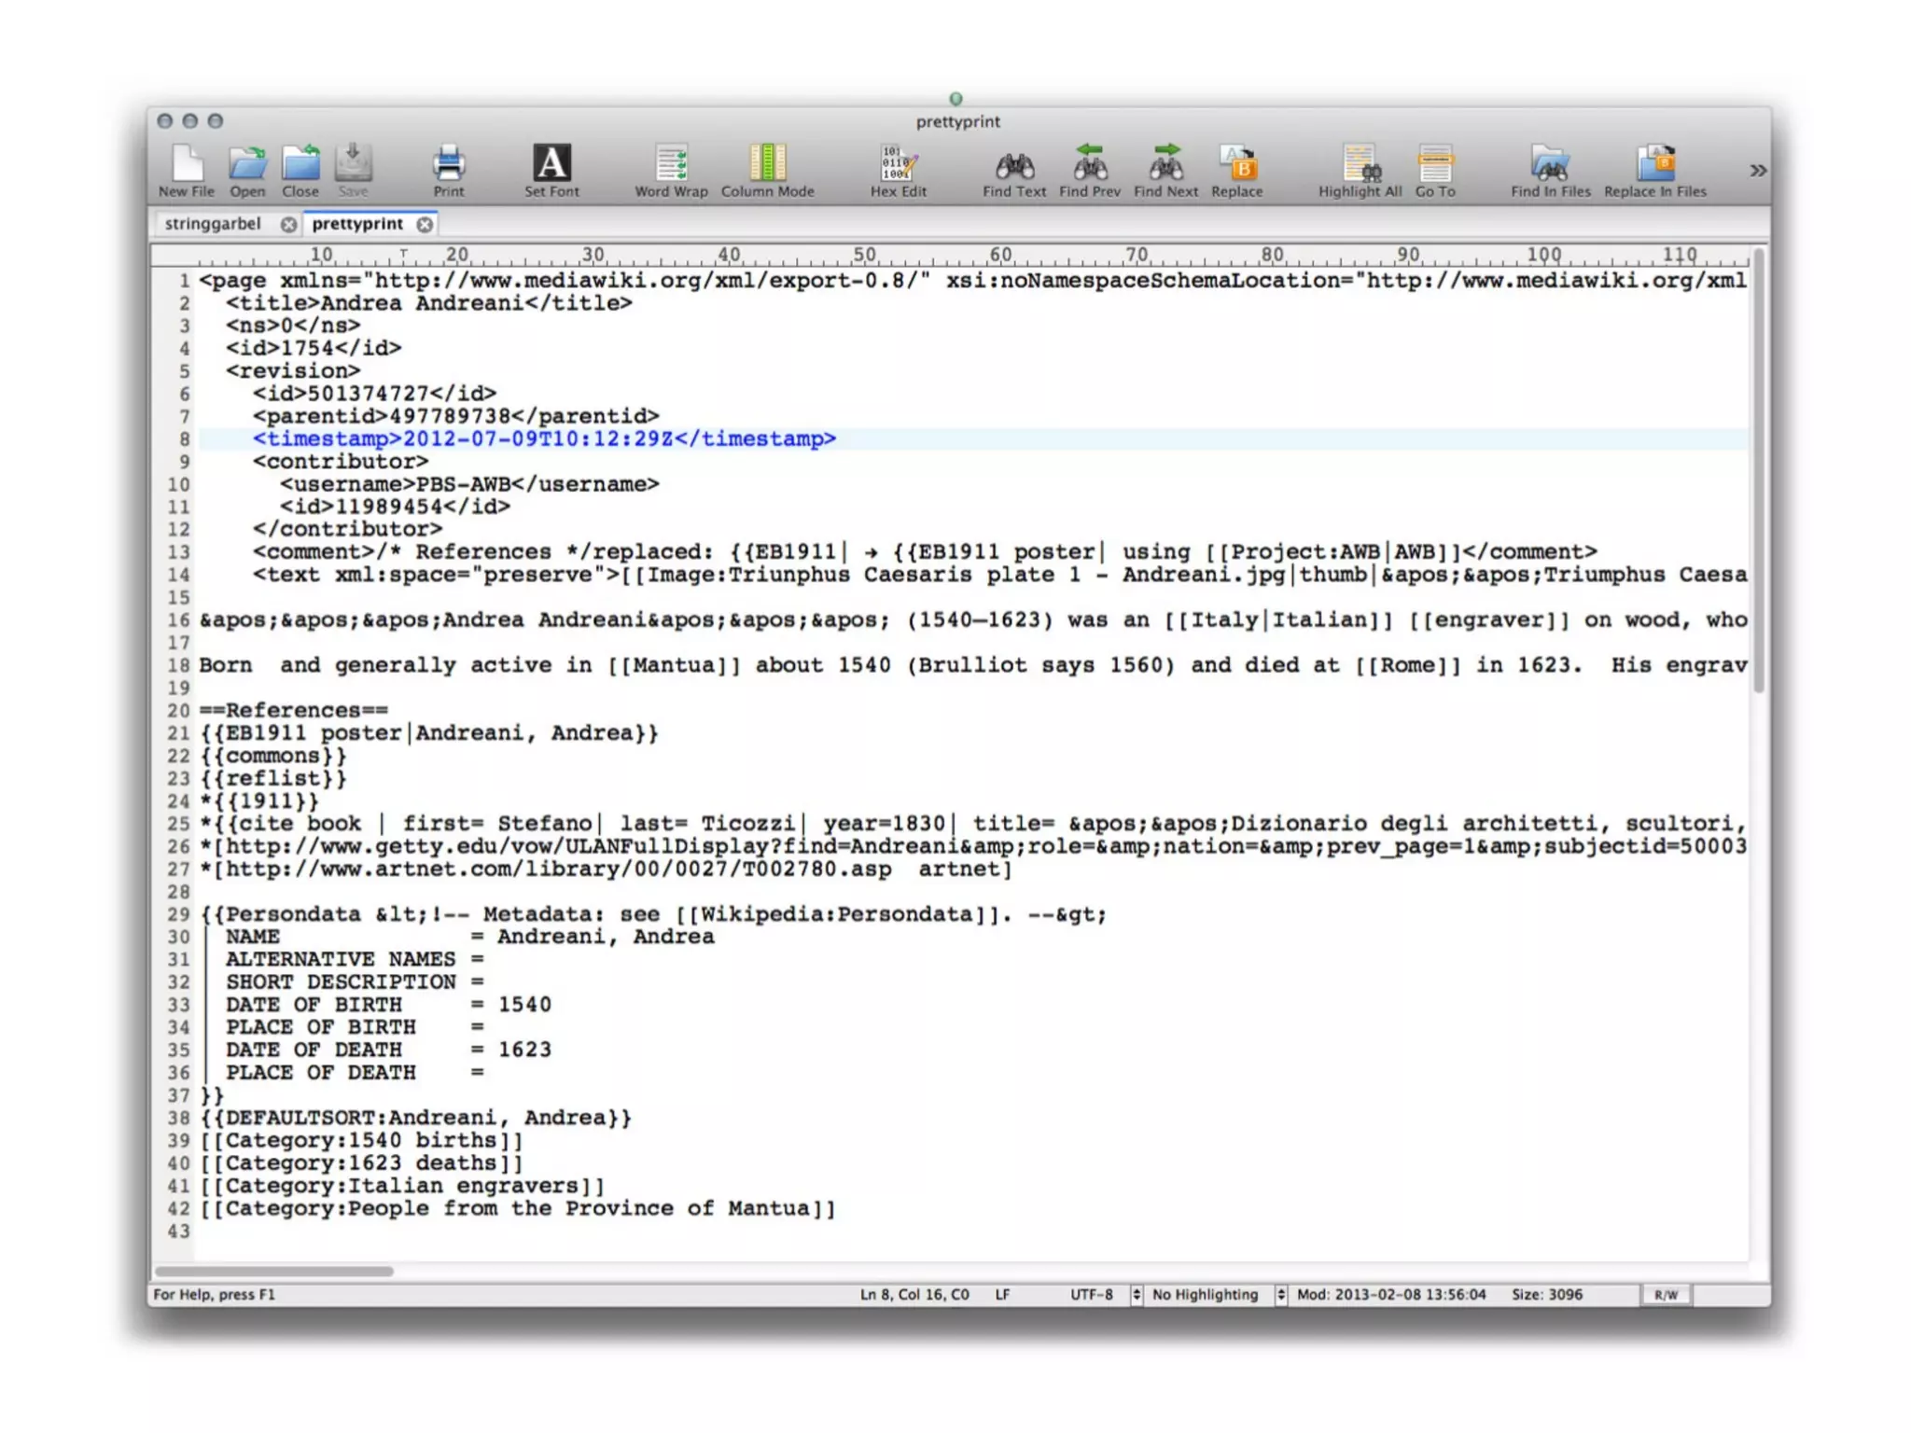This screenshot has width=1911, height=1433.
Task: Open the No Highlighting syntax dropdown
Action: pyautogui.click(x=1280, y=1295)
